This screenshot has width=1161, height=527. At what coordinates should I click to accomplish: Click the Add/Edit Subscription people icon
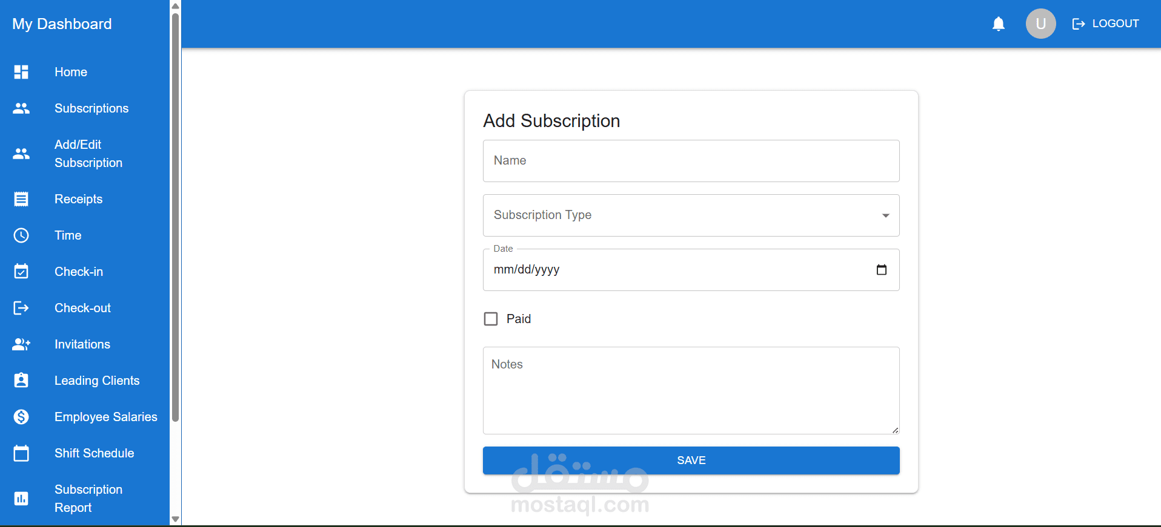pyautogui.click(x=21, y=154)
